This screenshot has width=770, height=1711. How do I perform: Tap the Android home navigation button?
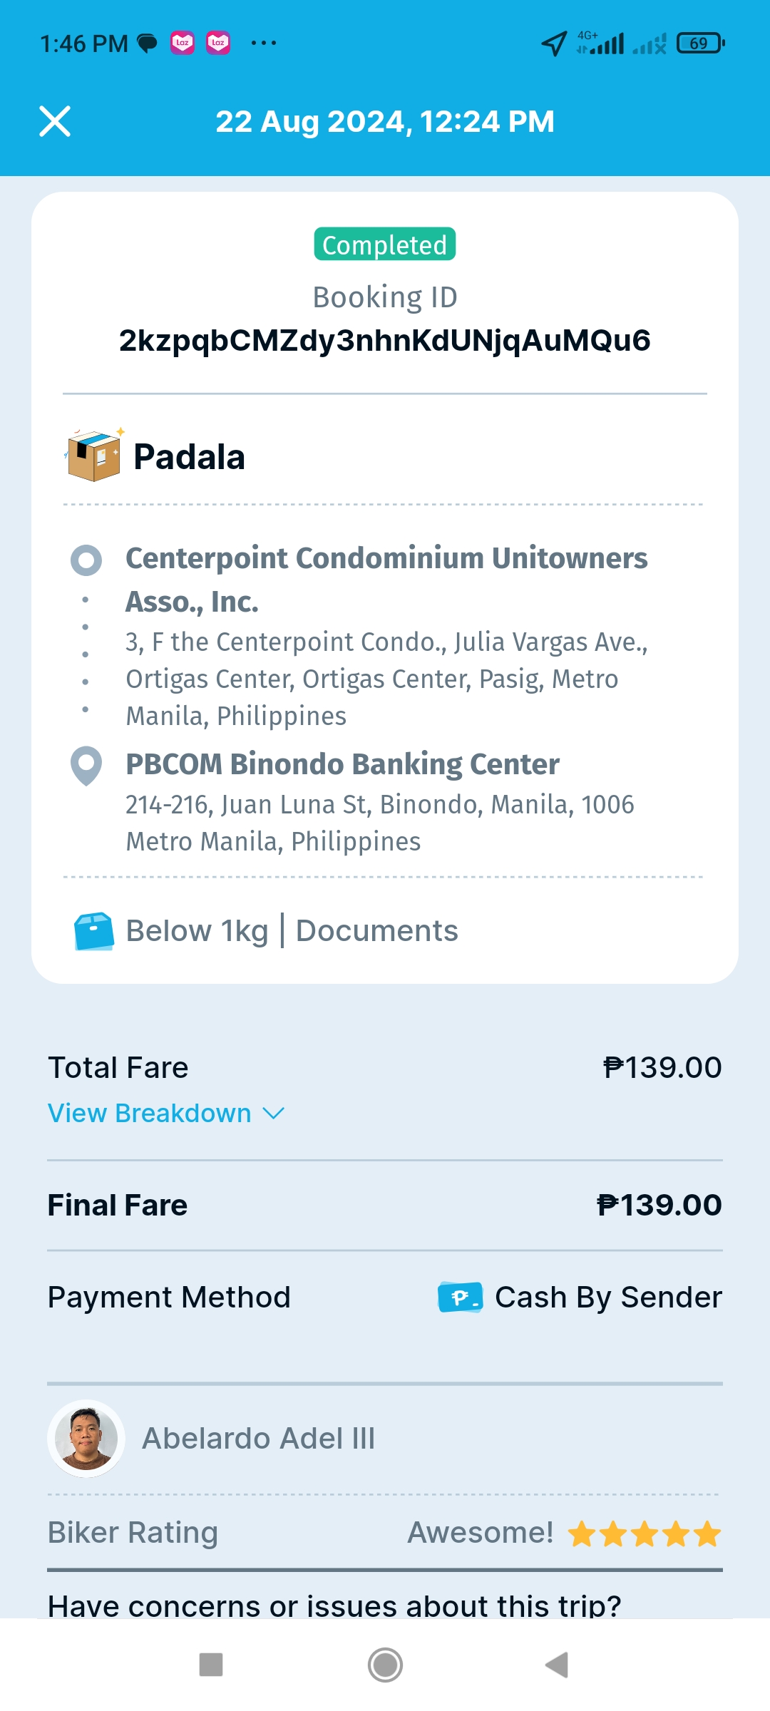coord(385,1665)
